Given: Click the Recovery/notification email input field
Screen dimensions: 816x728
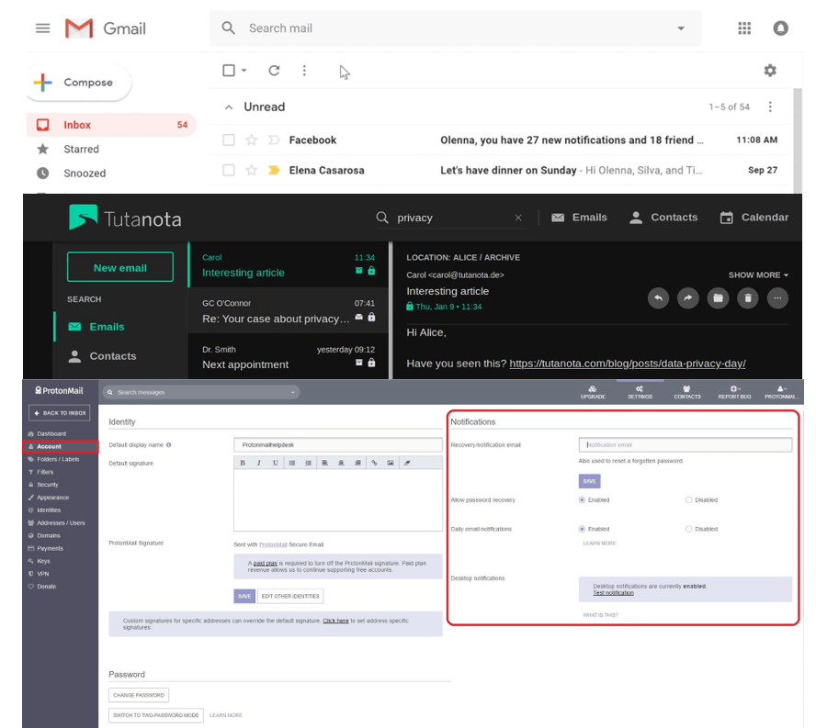Looking at the screenshot, I should (x=685, y=444).
